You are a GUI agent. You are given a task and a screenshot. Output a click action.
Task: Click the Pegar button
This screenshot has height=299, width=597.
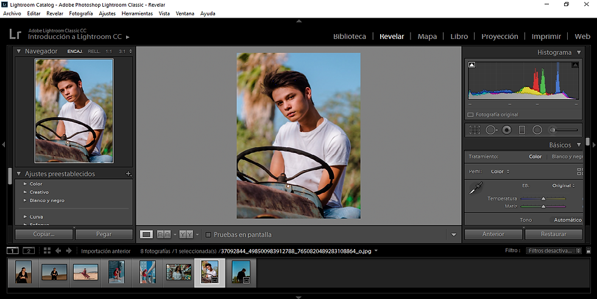click(x=104, y=234)
